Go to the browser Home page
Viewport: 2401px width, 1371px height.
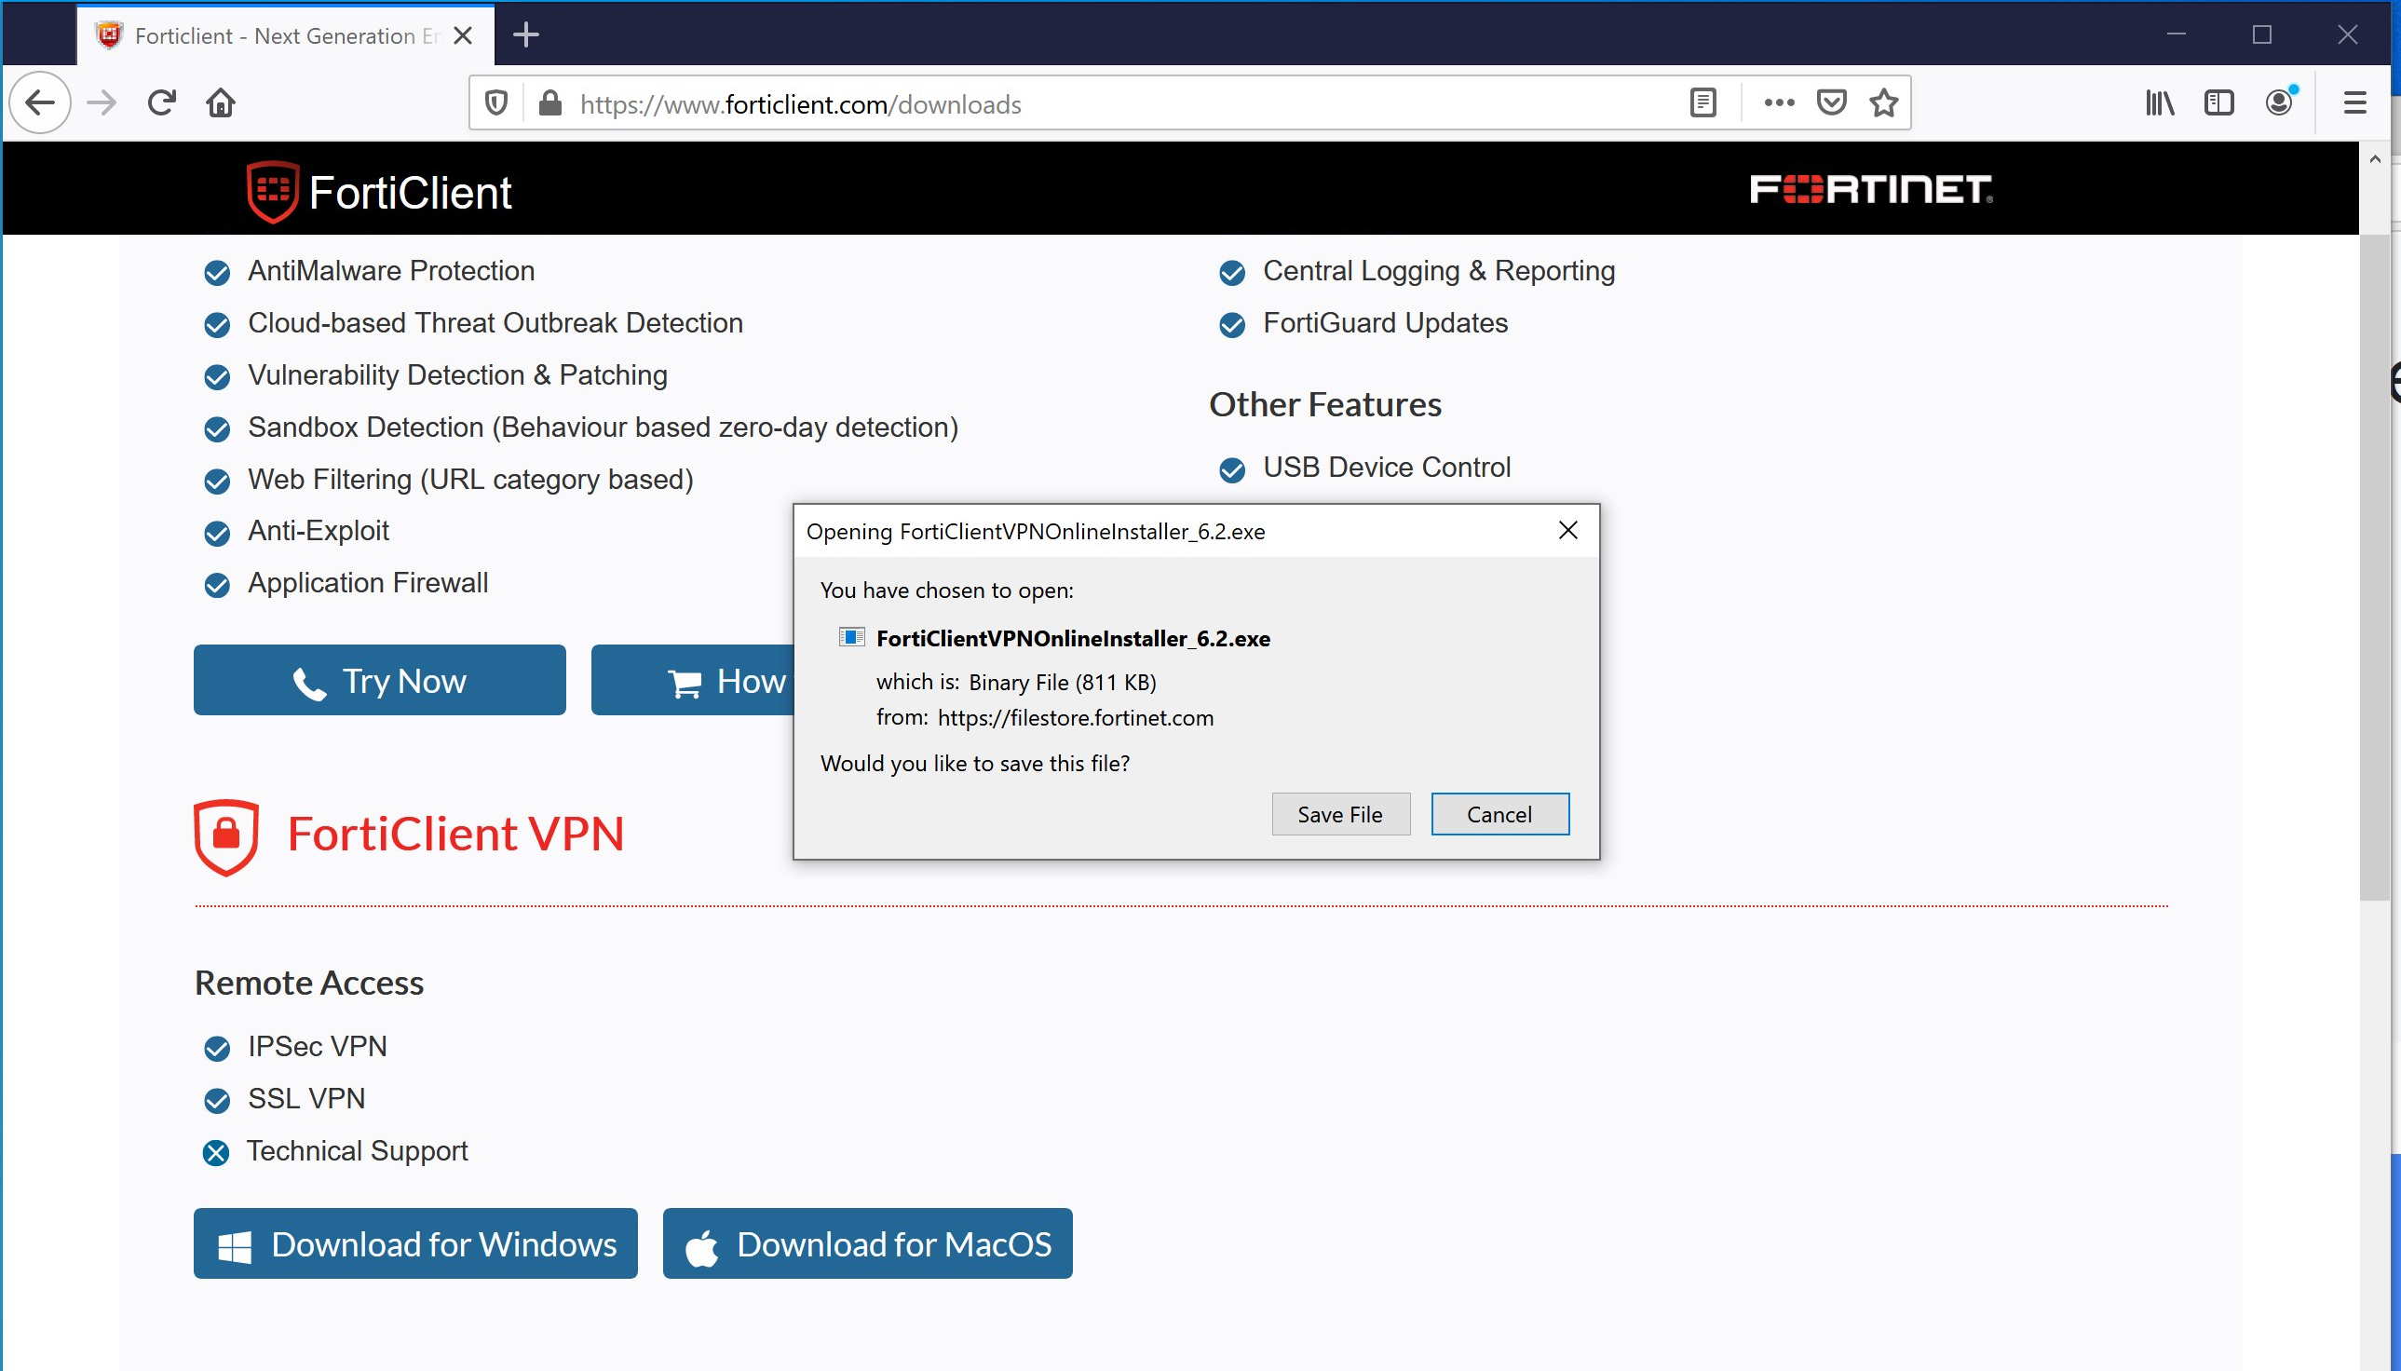222,102
